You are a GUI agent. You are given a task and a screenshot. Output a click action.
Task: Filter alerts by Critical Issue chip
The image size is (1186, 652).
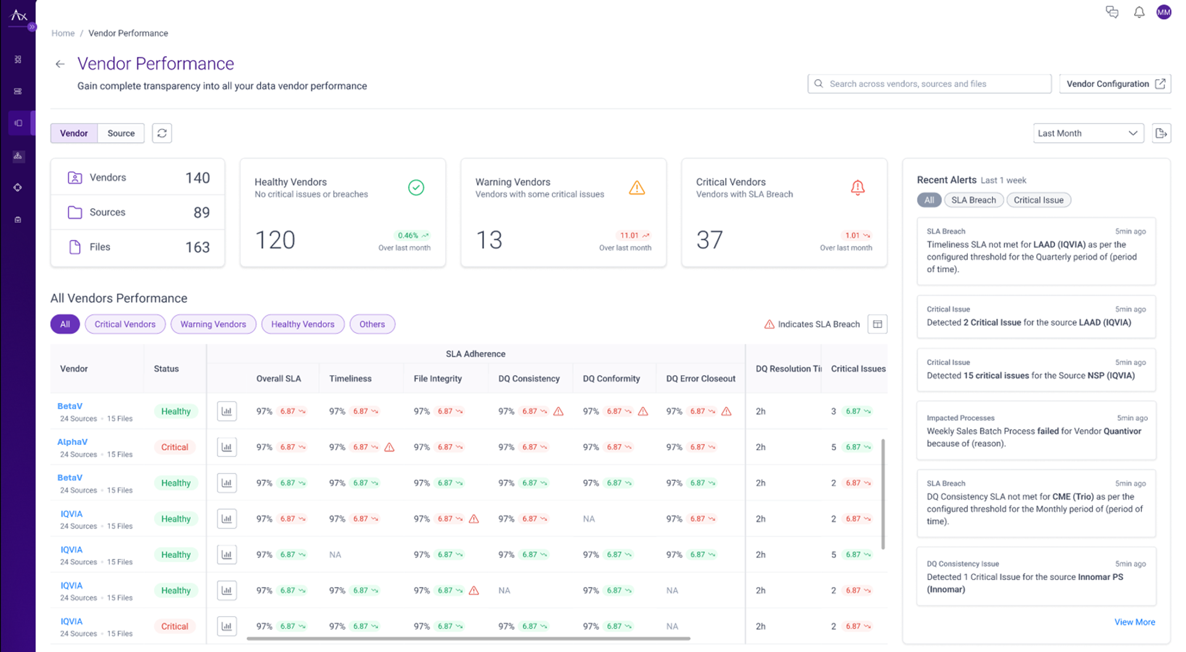tap(1038, 200)
